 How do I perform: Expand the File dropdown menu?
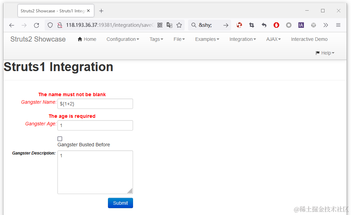(x=179, y=39)
